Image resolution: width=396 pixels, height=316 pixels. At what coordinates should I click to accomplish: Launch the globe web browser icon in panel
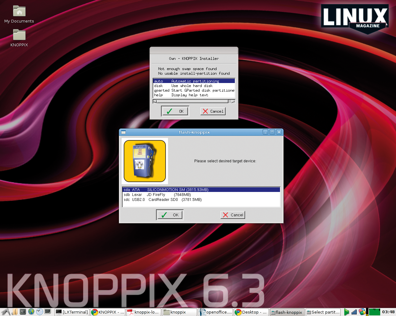pyautogui.click(x=31, y=312)
